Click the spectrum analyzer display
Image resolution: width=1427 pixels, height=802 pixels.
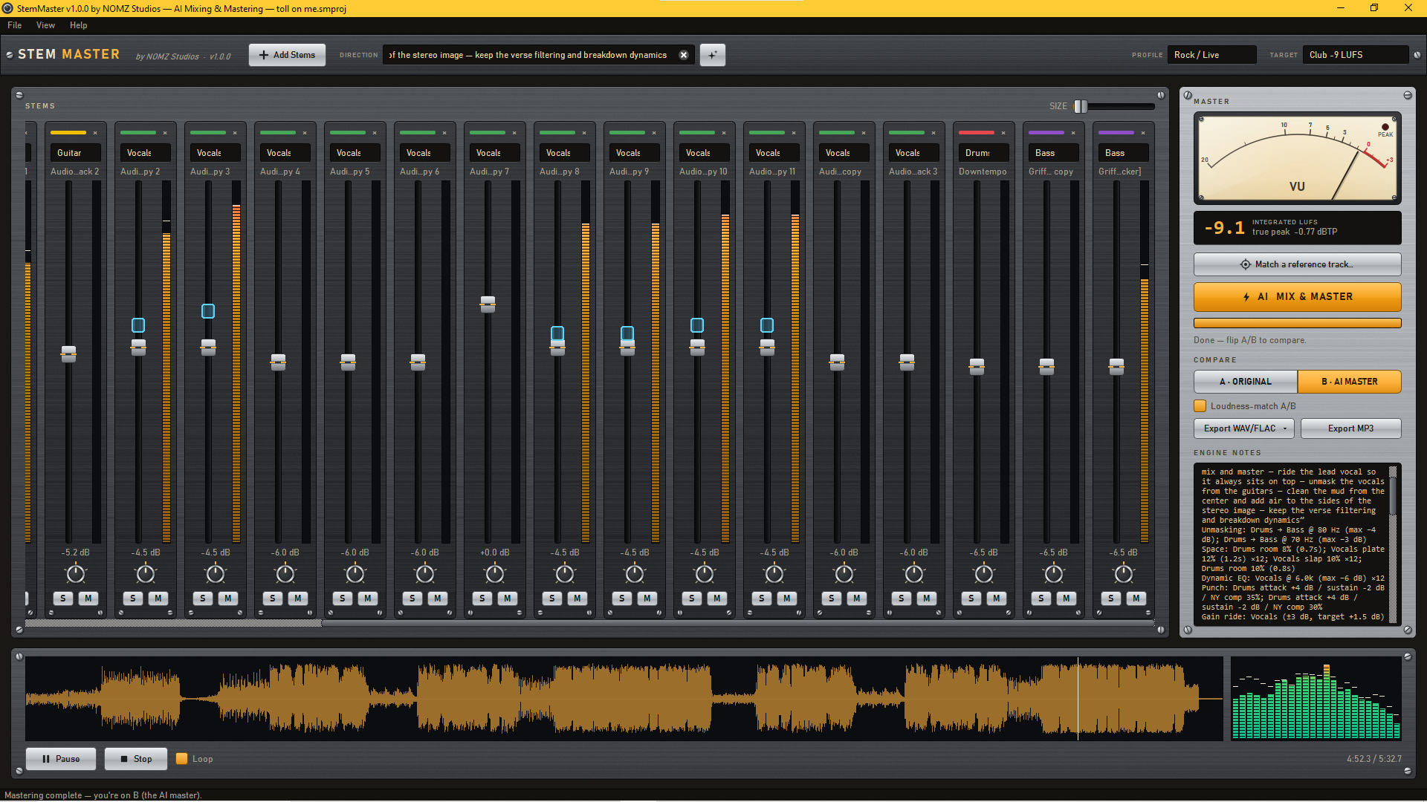[x=1316, y=698]
